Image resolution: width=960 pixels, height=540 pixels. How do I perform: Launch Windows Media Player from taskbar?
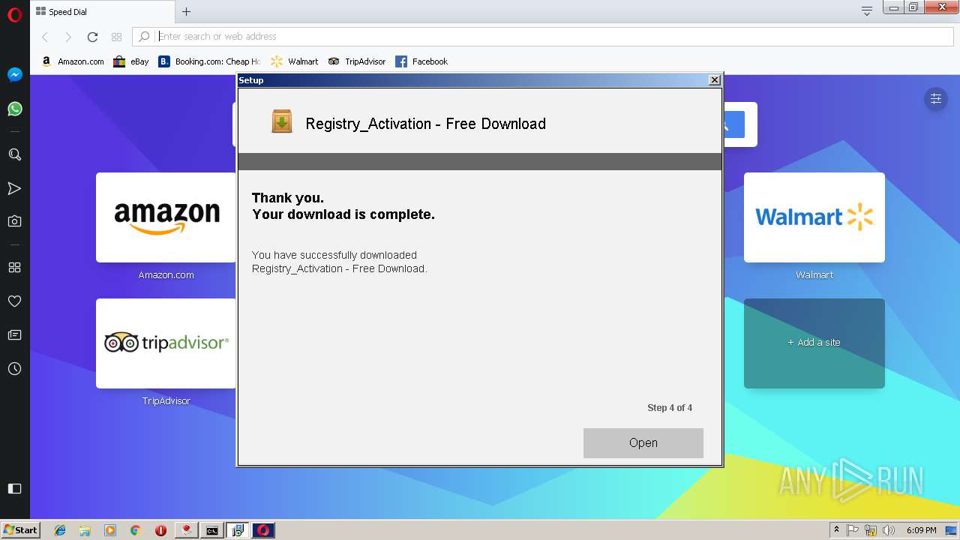(x=110, y=530)
